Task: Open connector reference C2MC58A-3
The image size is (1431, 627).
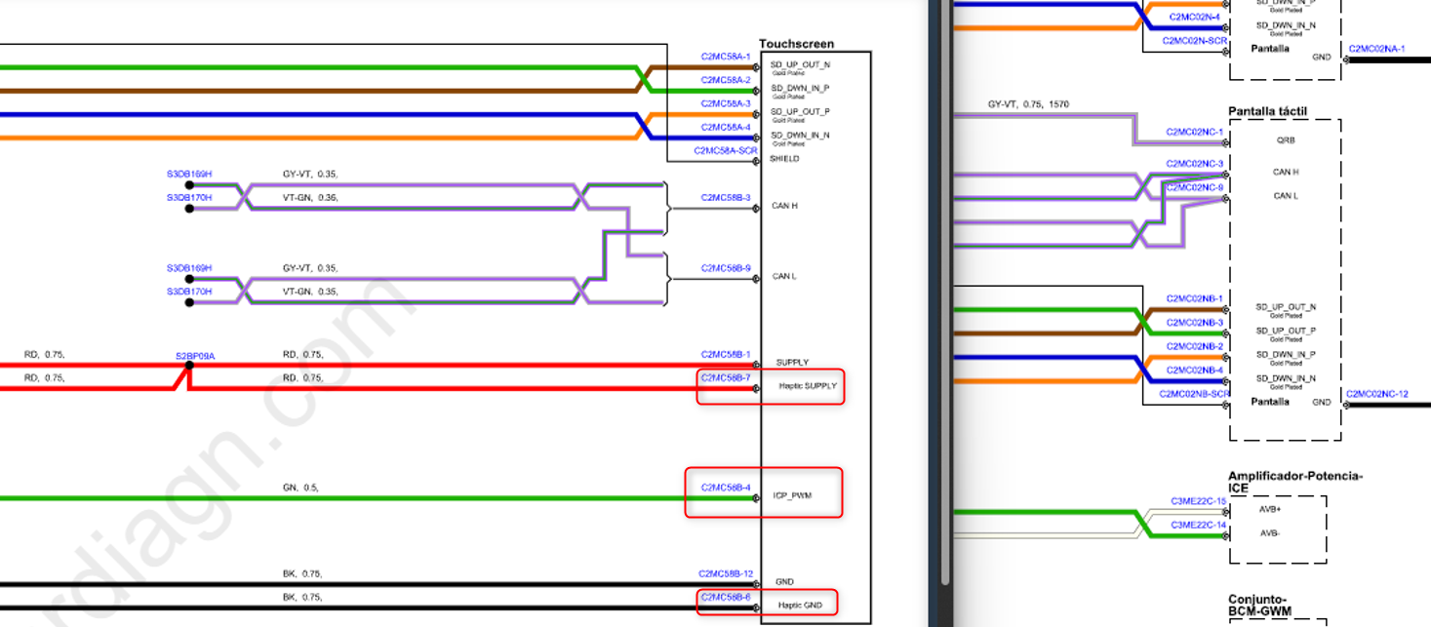Action: (726, 103)
